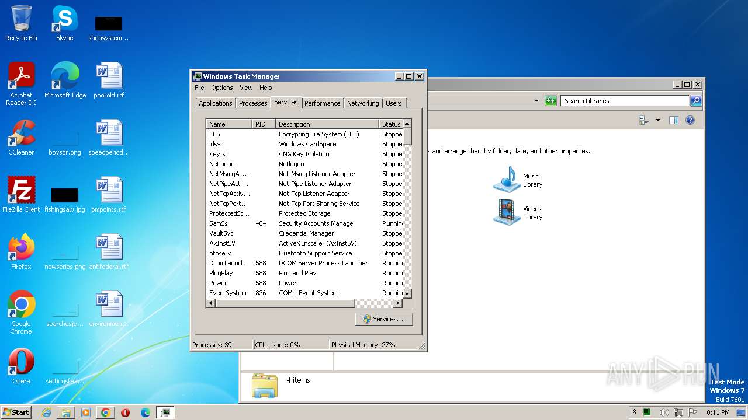
Task: Select pmpoints.rtf document icon
Action: tap(109, 195)
